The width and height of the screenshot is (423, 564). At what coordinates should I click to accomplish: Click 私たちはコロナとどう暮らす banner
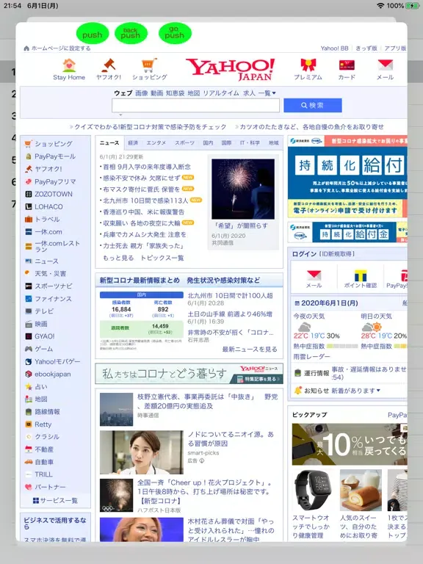tap(189, 374)
